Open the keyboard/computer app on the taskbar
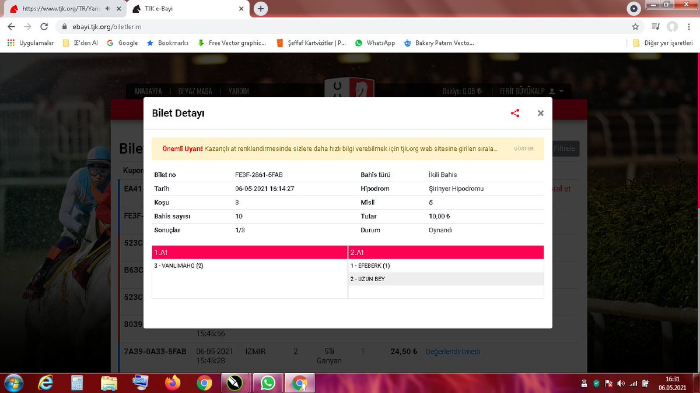Image resolution: width=700 pixels, height=393 pixels. tap(140, 383)
